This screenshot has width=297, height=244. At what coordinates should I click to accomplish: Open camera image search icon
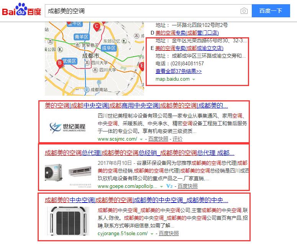click(244, 11)
